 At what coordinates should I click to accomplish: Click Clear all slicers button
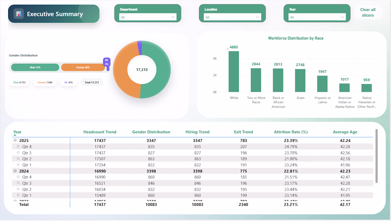(x=368, y=12)
